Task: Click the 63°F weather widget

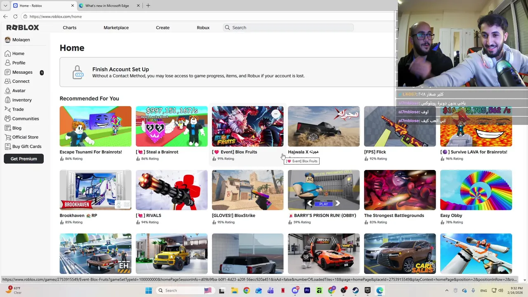Action: (x=15, y=290)
